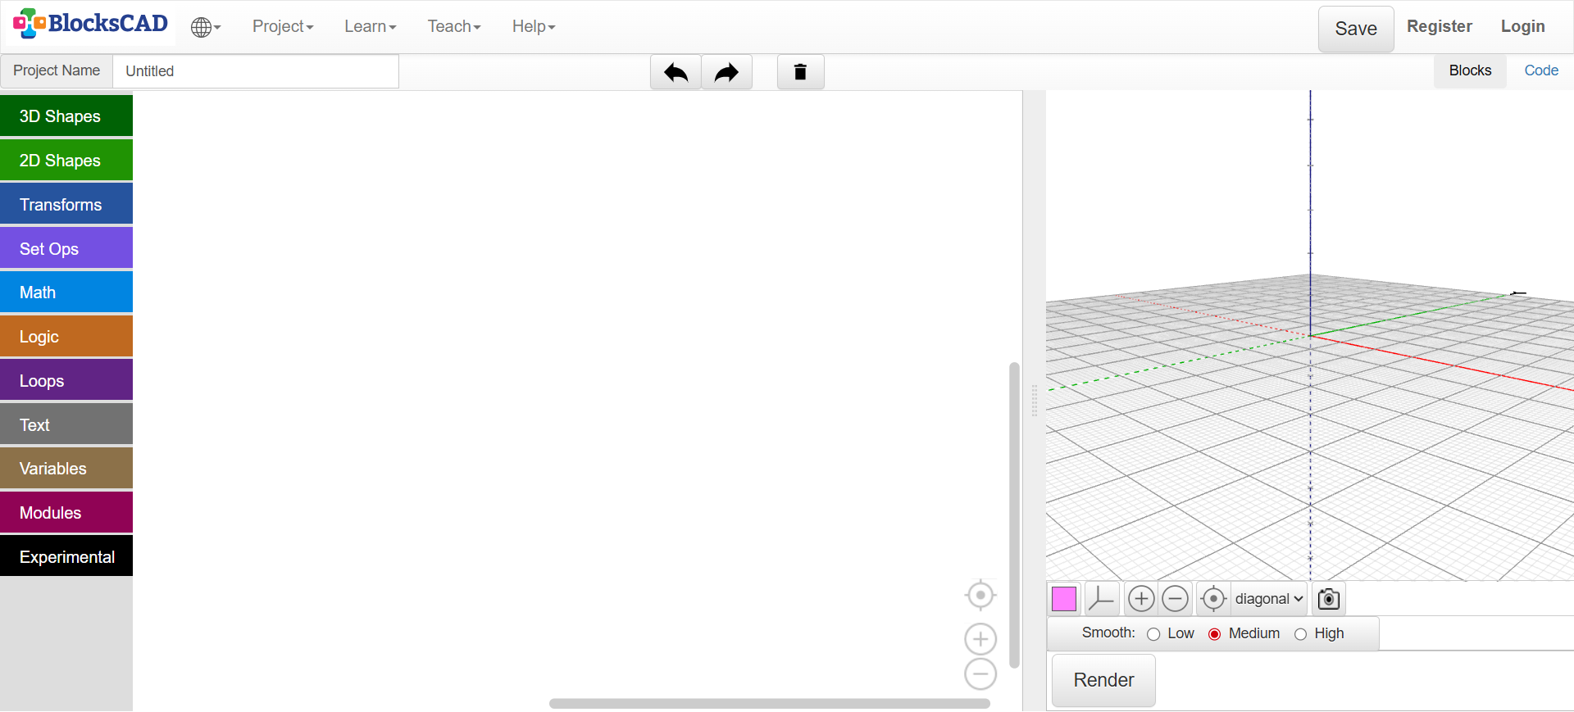Open the 3D Shapes category

(x=66, y=116)
